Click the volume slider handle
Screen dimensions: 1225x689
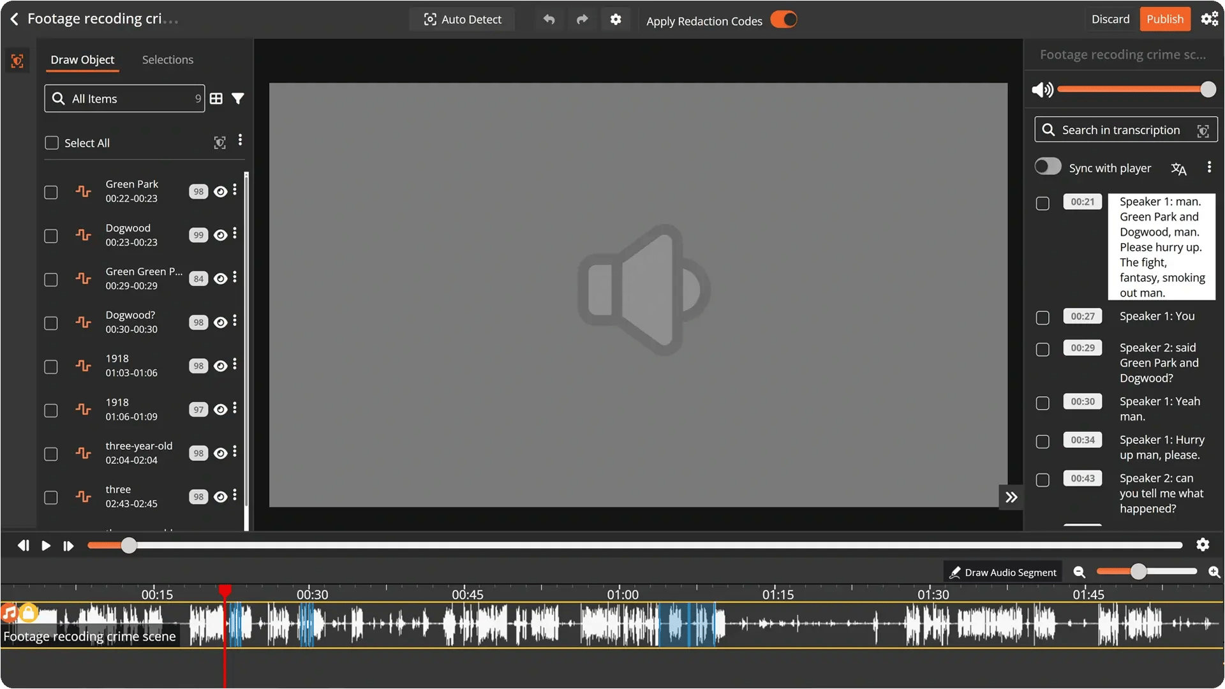pyautogui.click(x=1208, y=90)
